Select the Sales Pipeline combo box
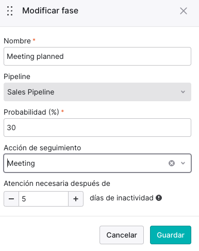The image size is (199, 251). pyautogui.click(x=97, y=92)
